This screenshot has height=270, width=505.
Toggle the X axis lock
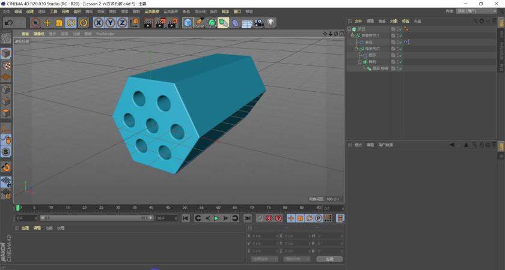coord(99,23)
